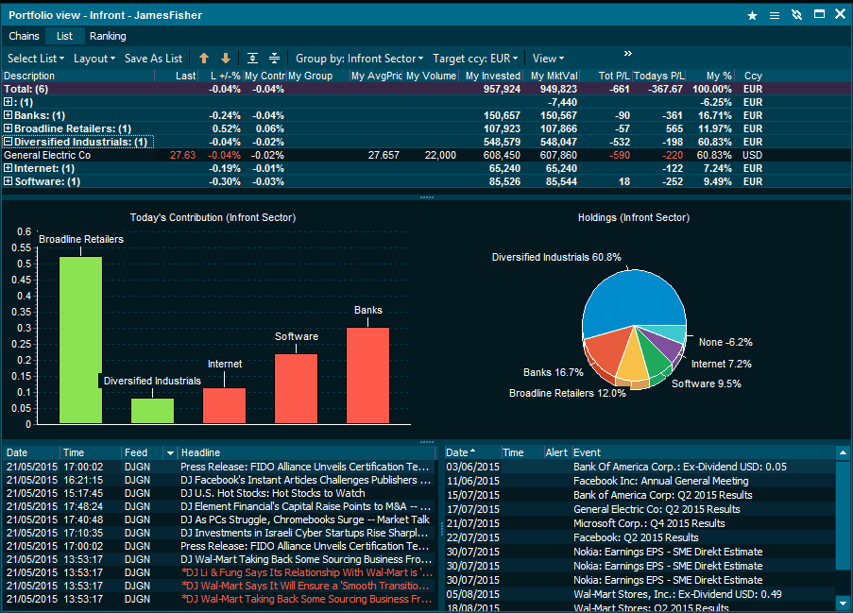Screen dimensions: 853x613
Task: Open 'DJ As PCs Struggle, Chromebooks Surge' headline
Action: pos(305,520)
